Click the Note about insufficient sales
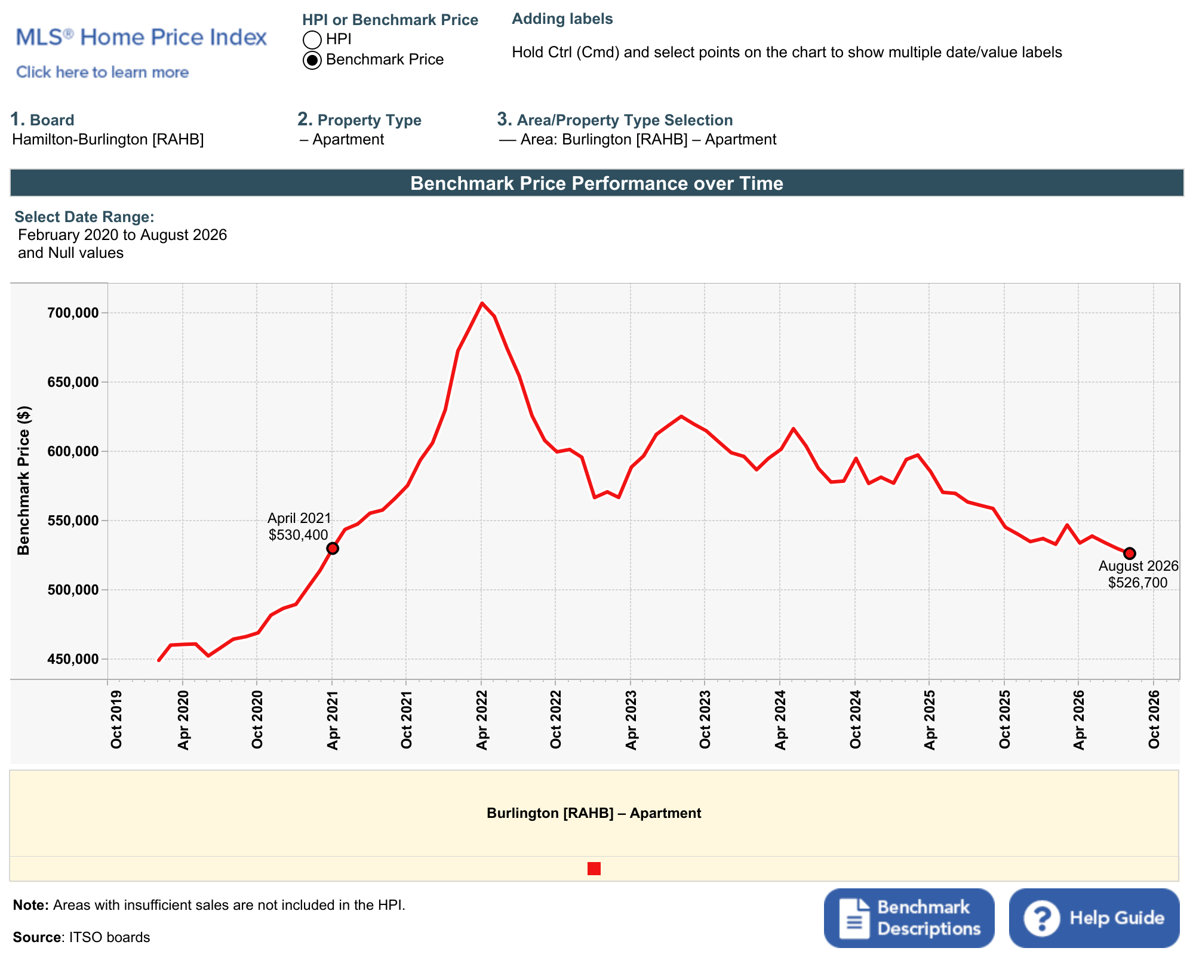Image resolution: width=1193 pixels, height=954 pixels. (x=209, y=905)
